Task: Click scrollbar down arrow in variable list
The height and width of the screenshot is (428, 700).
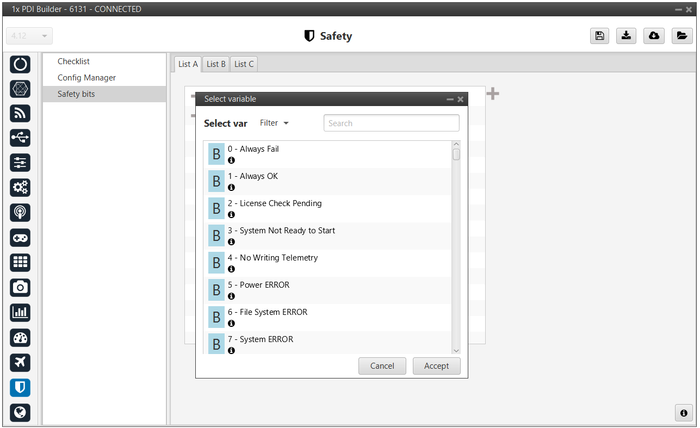Action: (456, 351)
